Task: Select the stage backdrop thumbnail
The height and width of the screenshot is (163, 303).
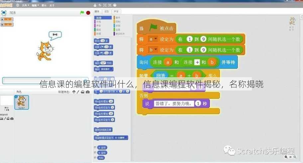Action: pyautogui.click(x=7, y=101)
